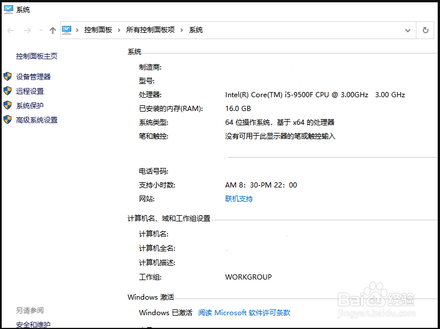The height and width of the screenshot is (329, 440).
Task: Click the 计算机名、域和工作组设置 heading
Action: [169, 219]
